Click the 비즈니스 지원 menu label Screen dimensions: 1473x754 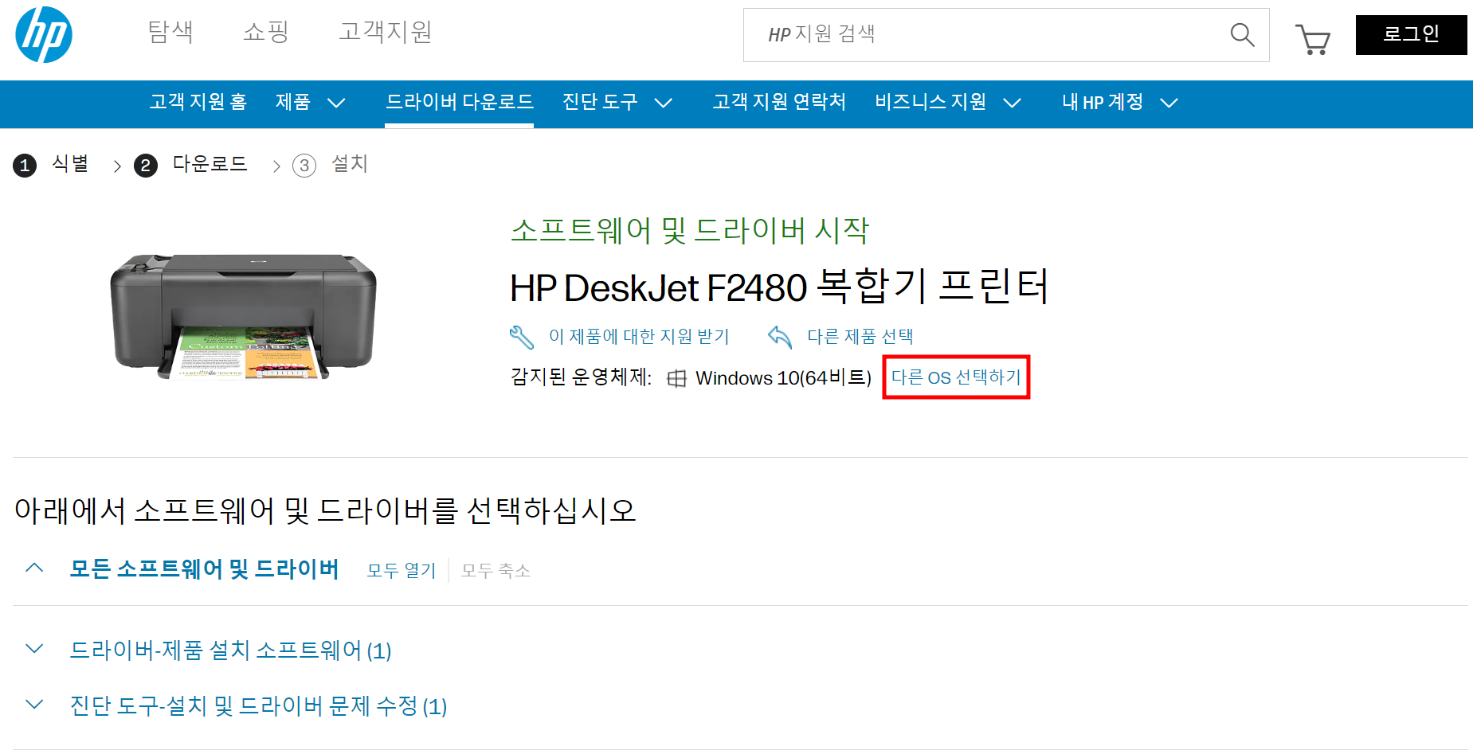(930, 102)
